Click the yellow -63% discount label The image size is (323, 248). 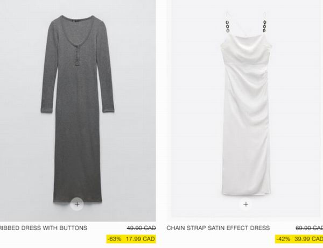click(x=114, y=239)
